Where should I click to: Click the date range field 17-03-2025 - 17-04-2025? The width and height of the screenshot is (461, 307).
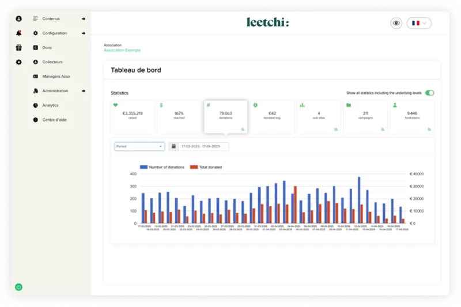pyautogui.click(x=204, y=146)
